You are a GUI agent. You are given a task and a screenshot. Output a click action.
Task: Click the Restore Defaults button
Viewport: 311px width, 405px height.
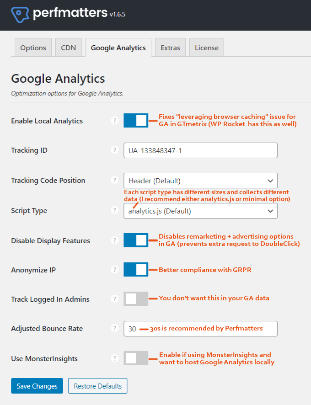[x=98, y=386]
